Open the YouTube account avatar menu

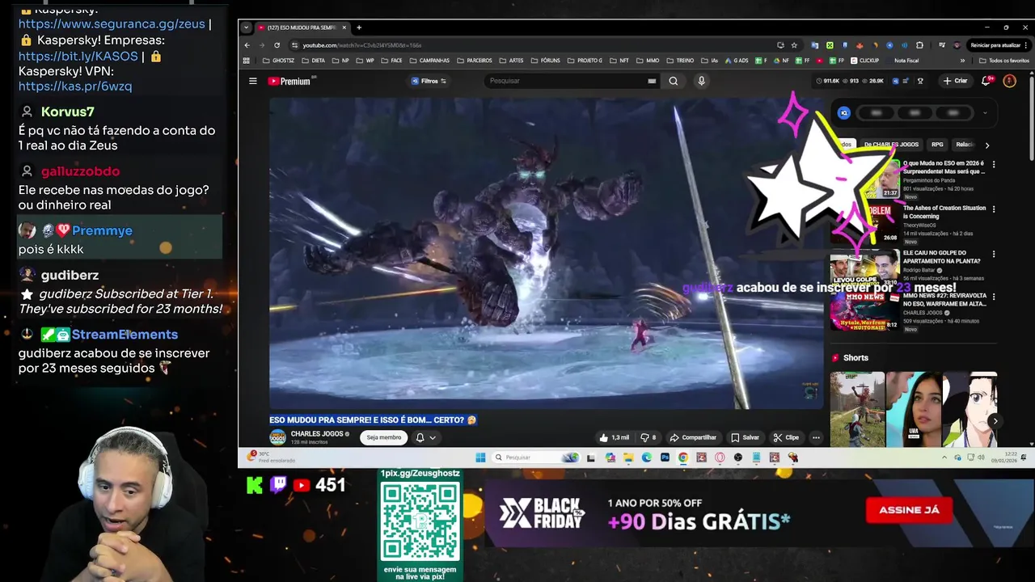pyautogui.click(x=1009, y=81)
